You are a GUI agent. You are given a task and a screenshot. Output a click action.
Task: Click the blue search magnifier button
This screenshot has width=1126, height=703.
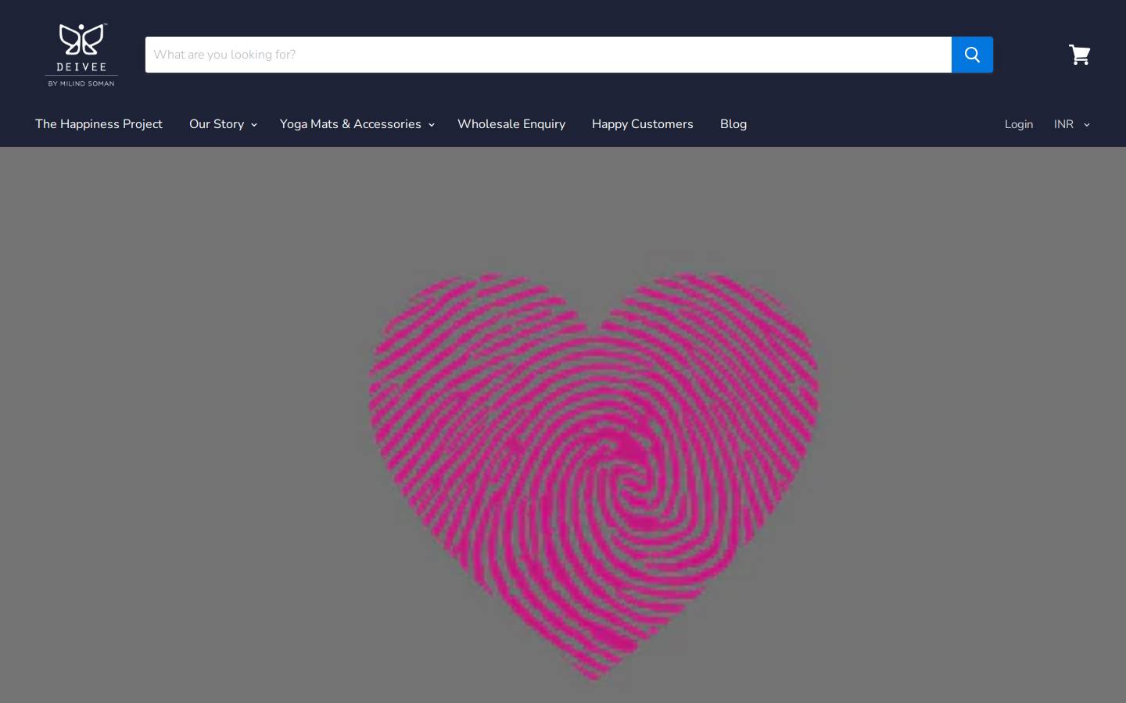pyautogui.click(x=972, y=55)
